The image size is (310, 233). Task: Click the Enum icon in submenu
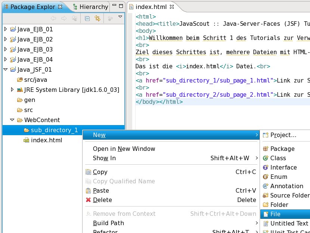click(266, 177)
